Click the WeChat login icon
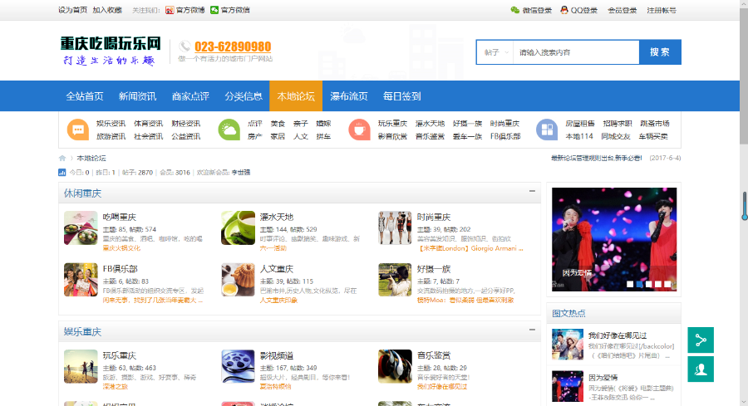Viewport: 748px width, 406px height. click(514, 10)
